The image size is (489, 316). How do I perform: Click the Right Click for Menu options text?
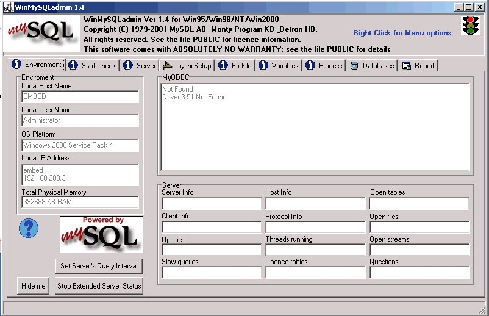pyautogui.click(x=402, y=33)
